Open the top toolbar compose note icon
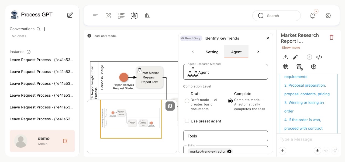 tap(108, 16)
